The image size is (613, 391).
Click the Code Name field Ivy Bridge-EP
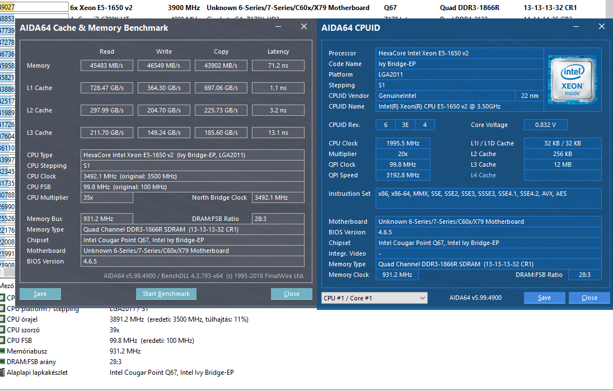click(460, 64)
